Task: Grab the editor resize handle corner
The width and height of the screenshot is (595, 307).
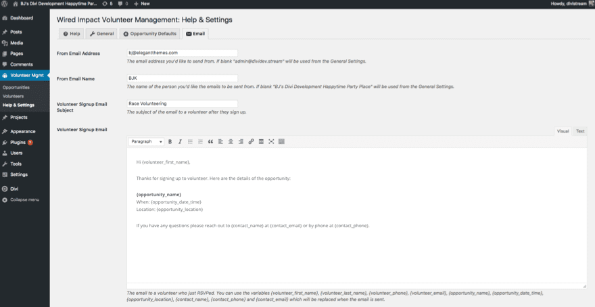Action: pyautogui.click(x=584, y=286)
